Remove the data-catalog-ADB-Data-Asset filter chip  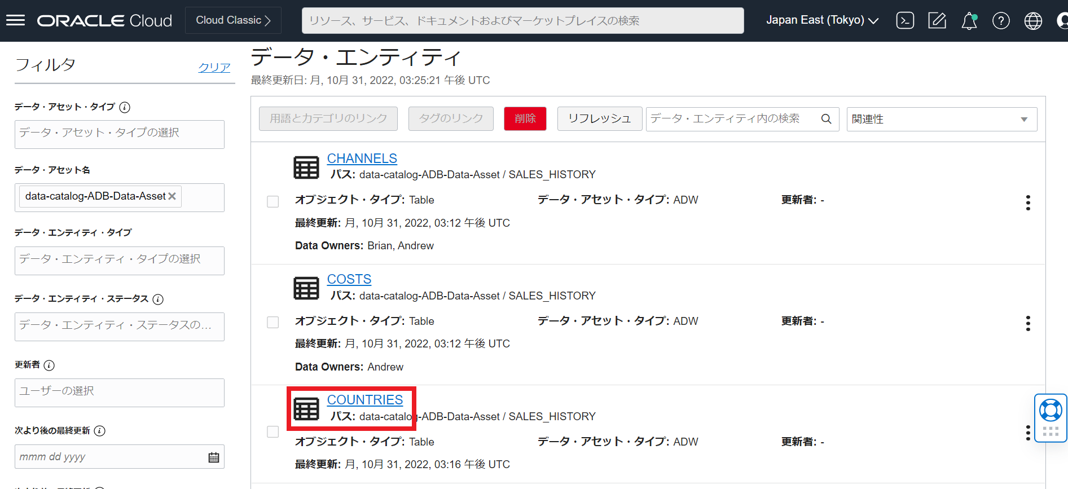(172, 196)
